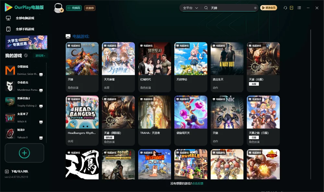Screen dimensions: 324x192
Task: Click the 兑换码 redeem code button
Action: (74, 8)
